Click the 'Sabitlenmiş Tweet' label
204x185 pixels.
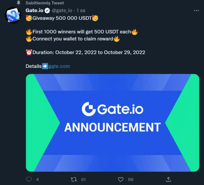(x=45, y=3)
